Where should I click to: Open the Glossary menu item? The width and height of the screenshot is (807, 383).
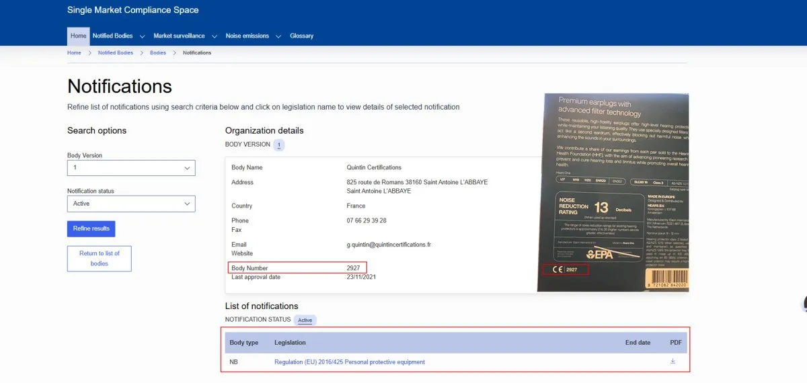coord(301,36)
